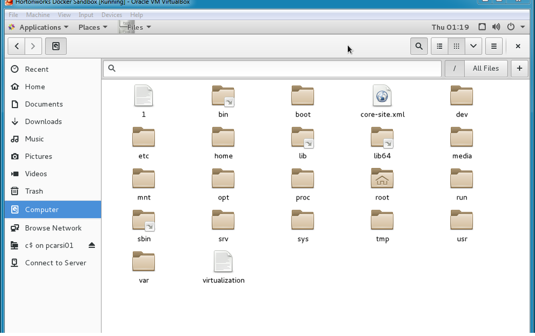Click the All Files filter button
The image size is (535, 336).
coord(486,68)
